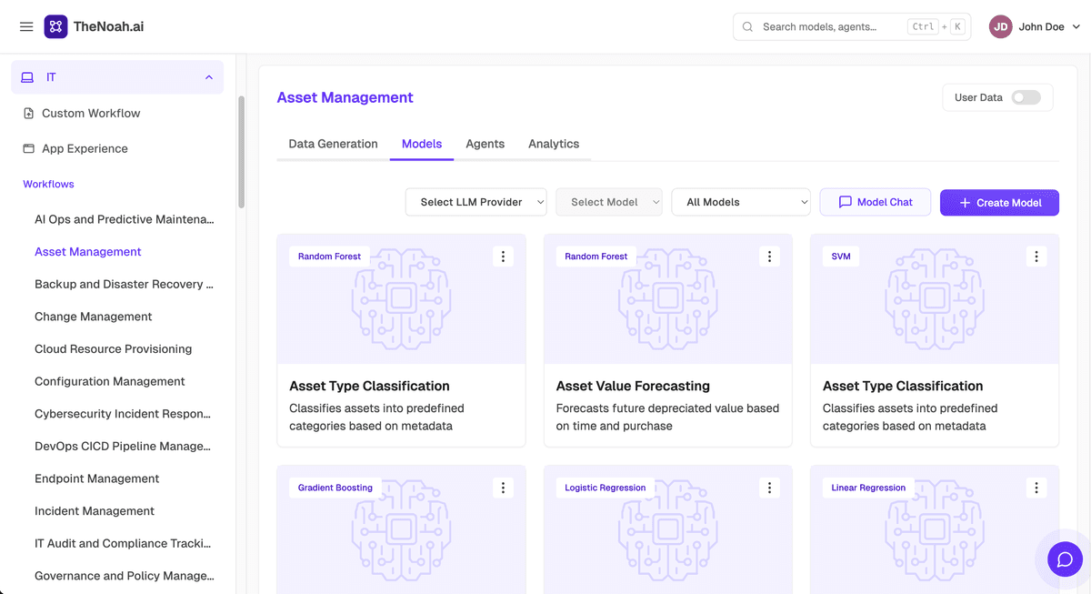Open kebab menu on Logistic Regression card

pyautogui.click(x=769, y=488)
